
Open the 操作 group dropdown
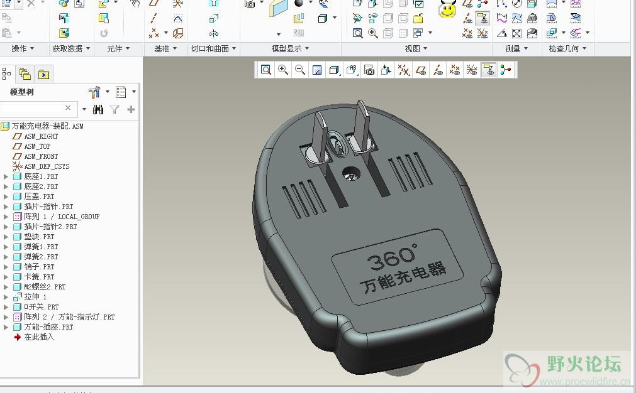click(23, 48)
